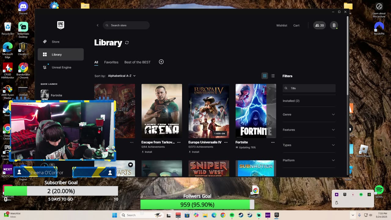The width and height of the screenshot is (391, 220).
Task: Open Europa Universalis IV cover
Action: pos(209,111)
